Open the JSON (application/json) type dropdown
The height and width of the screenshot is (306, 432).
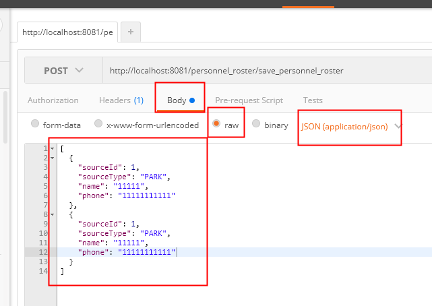[x=351, y=127]
